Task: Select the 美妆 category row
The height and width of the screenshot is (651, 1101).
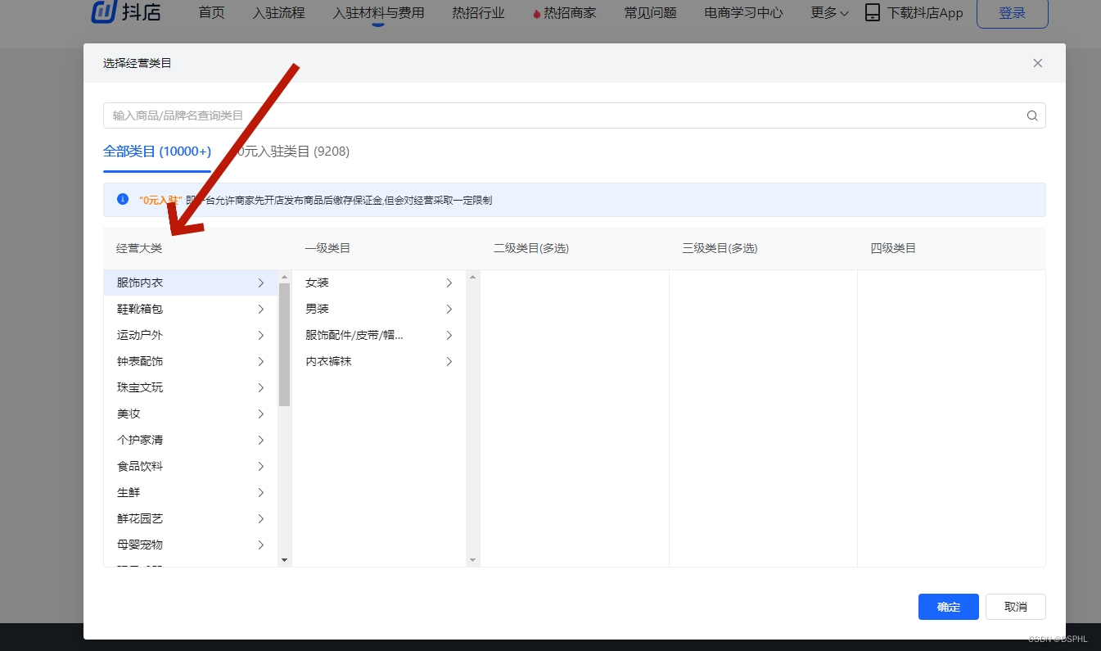Action: pos(191,414)
